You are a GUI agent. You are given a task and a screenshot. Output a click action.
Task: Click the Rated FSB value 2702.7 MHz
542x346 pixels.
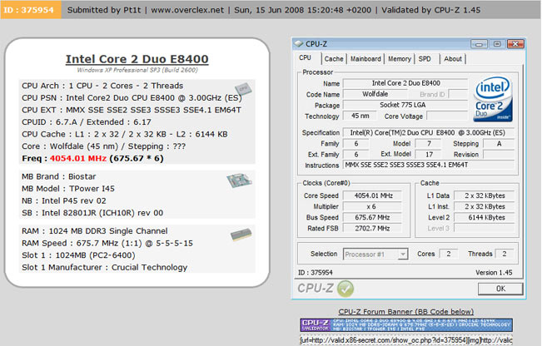pyautogui.click(x=372, y=228)
